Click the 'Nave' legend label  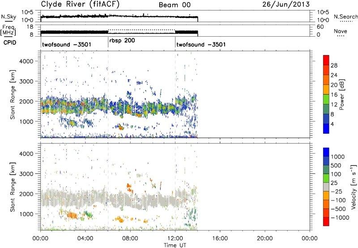pyautogui.click(x=341, y=31)
